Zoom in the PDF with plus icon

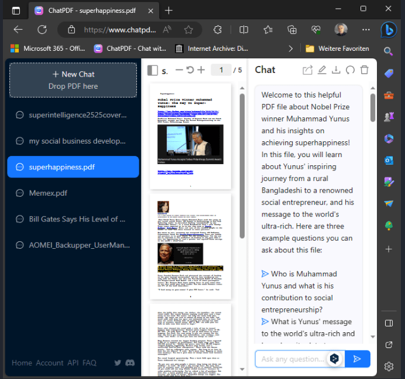tap(201, 70)
